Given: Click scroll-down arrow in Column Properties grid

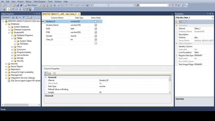Looking at the screenshot, I should tap(170, 92).
